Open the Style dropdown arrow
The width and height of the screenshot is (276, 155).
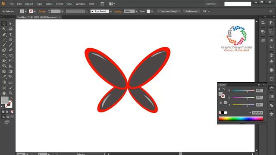pyautogui.click(x=152, y=11)
